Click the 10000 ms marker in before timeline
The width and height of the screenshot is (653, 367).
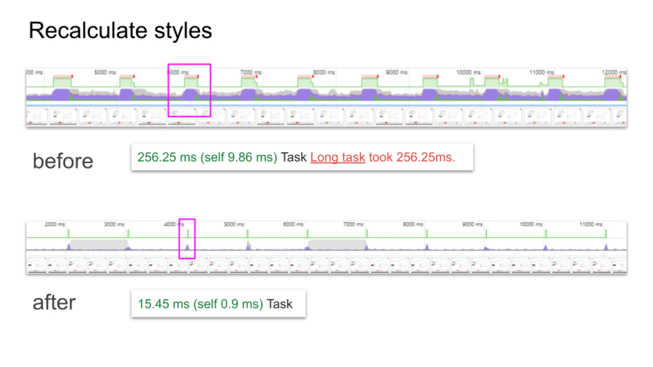[x=468, y=72]
